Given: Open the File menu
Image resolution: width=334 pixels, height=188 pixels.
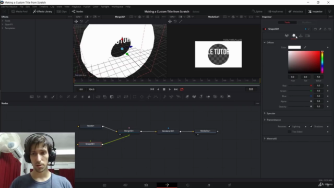Looking at the screenshot, I should click(x=21, y=7).
